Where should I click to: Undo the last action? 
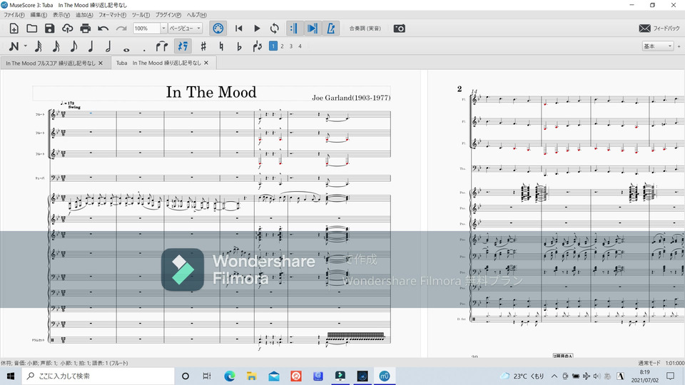coord(103,29)
